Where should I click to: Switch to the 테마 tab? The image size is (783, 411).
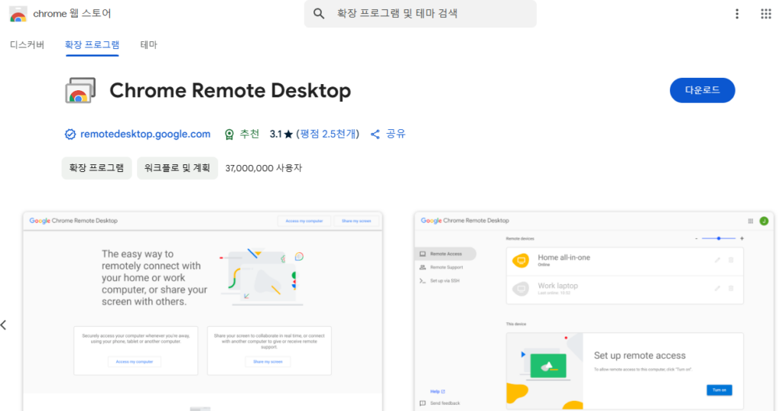tap(148, 44)
